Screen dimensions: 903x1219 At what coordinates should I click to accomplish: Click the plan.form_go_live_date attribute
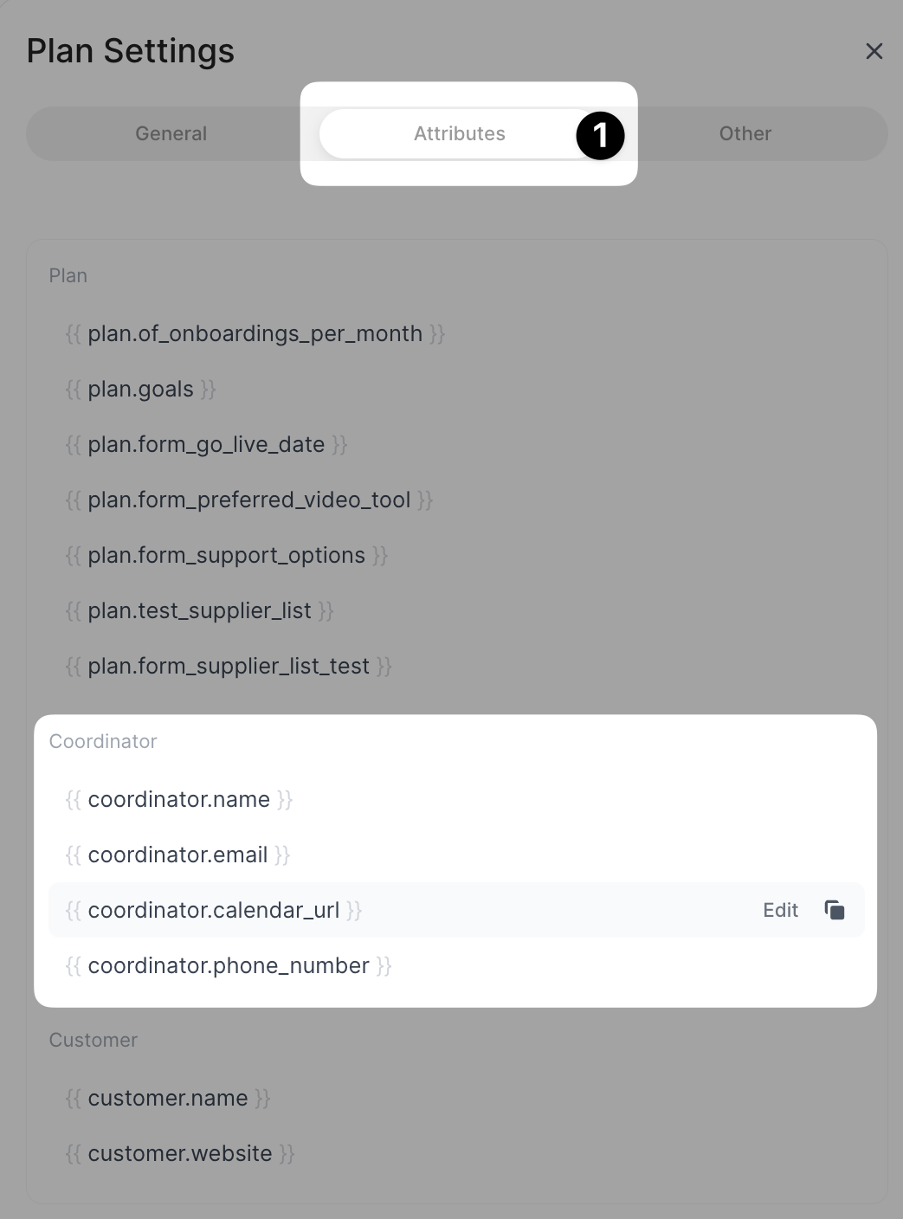pyautogui.click(x=206, y=444)
